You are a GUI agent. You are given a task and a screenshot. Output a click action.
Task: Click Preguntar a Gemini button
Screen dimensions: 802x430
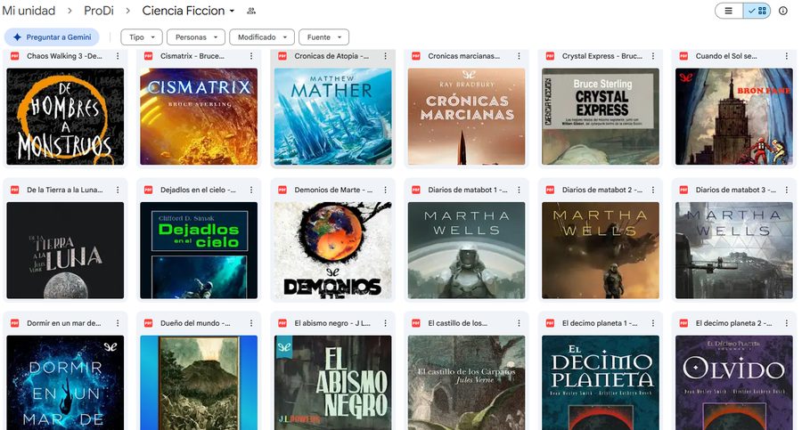pos(53,37)
